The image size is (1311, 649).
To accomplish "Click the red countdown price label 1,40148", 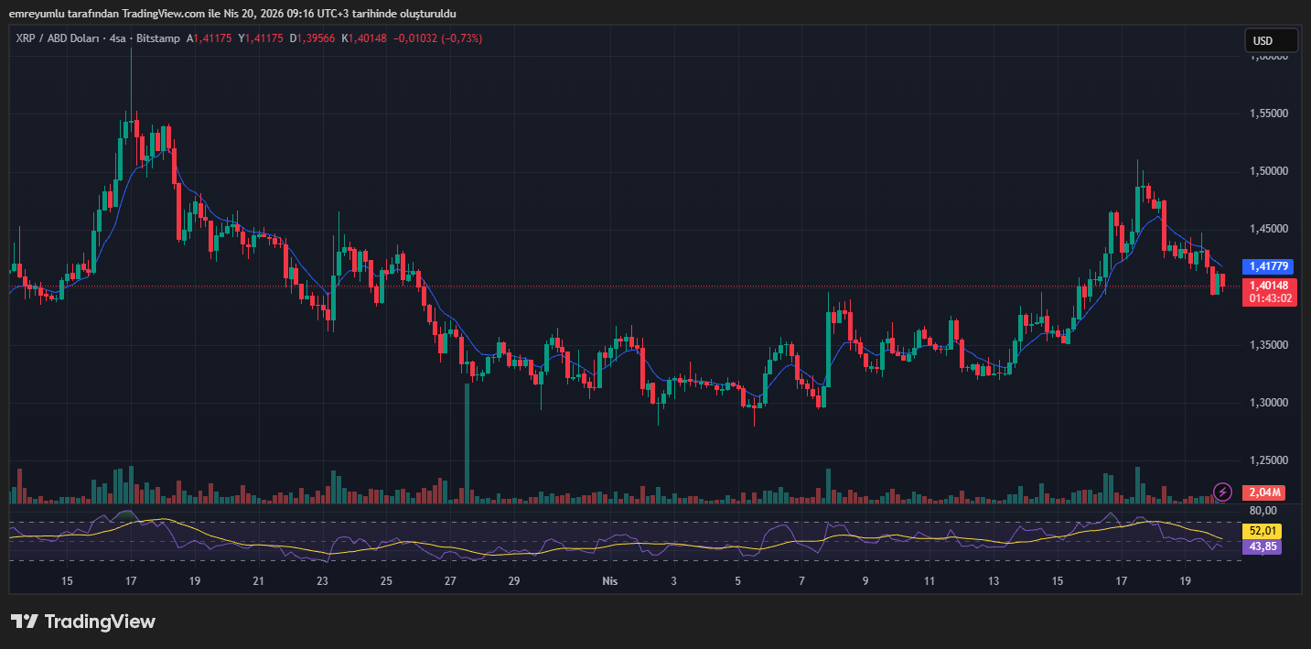I will tap(1267, 285).
